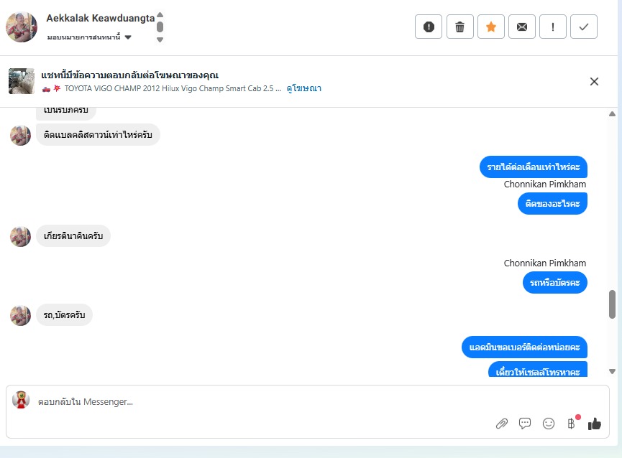The height and width of the screenshot is (458, 622).
Task: Dismiss the ad reply notice banner
Action: [x=594, y=82]
